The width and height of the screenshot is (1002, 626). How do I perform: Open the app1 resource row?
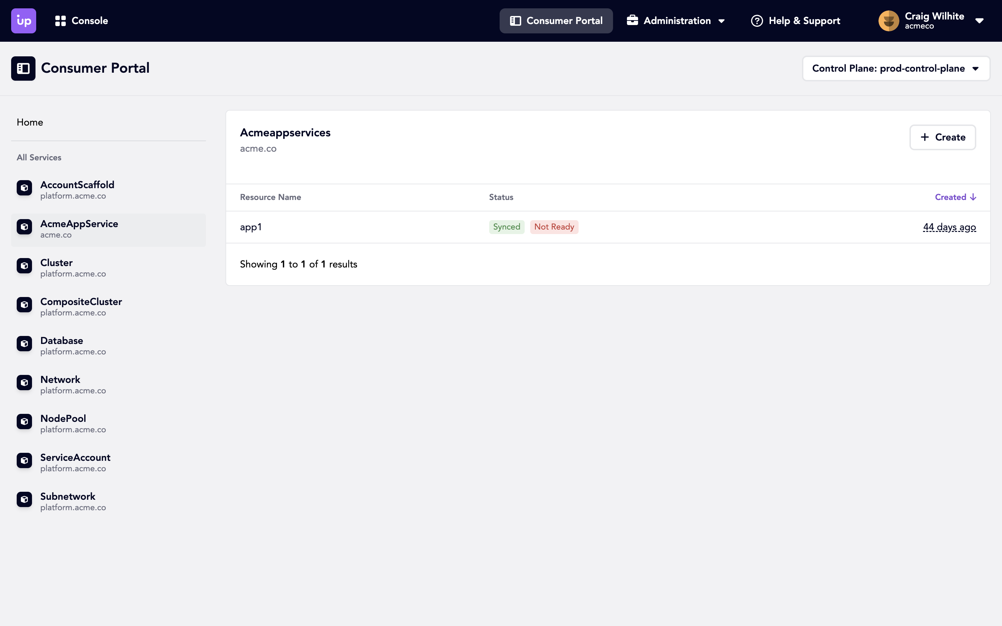251,227
